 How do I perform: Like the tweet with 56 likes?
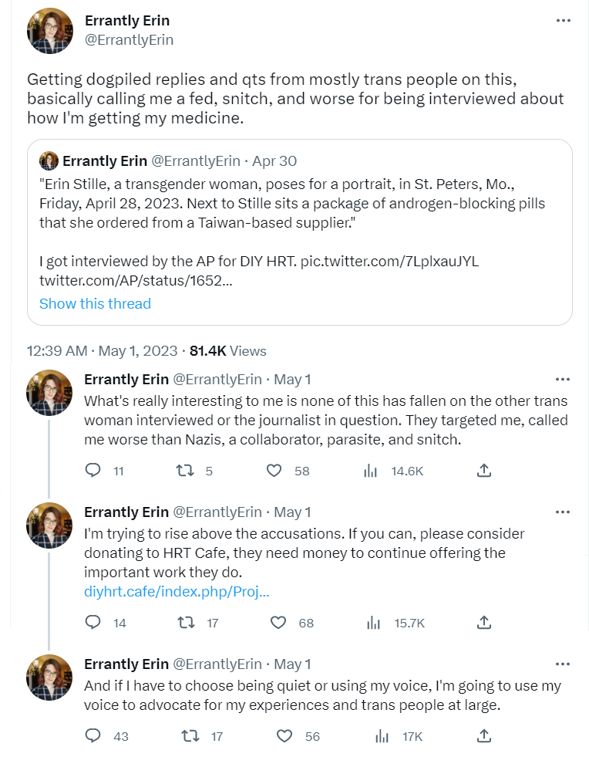[284, 736]
